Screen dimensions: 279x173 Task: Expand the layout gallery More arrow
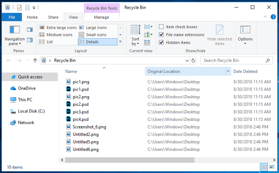[x=120, y=42]
